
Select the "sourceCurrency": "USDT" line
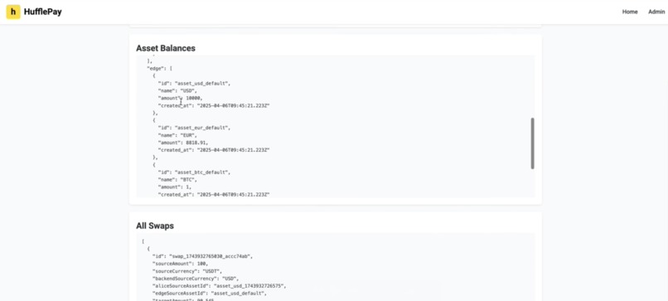[187, 271]
